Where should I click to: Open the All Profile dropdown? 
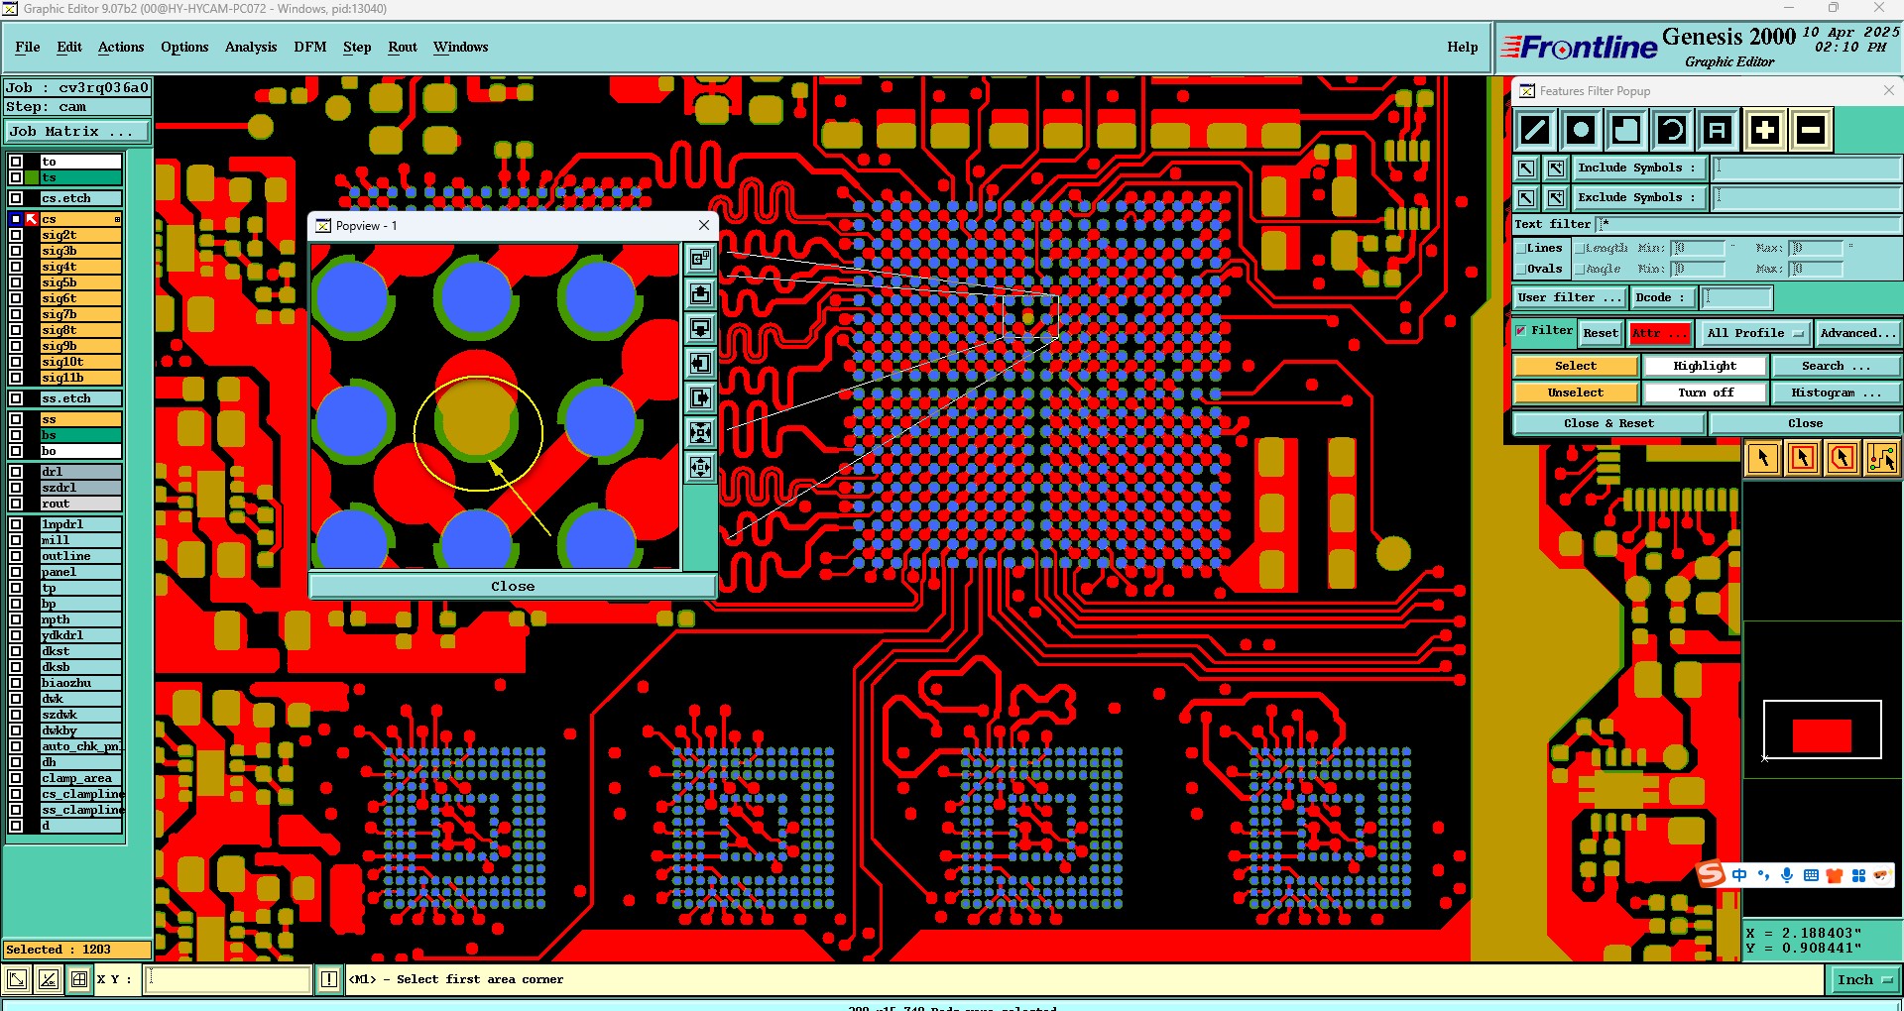coord(1754,333)
